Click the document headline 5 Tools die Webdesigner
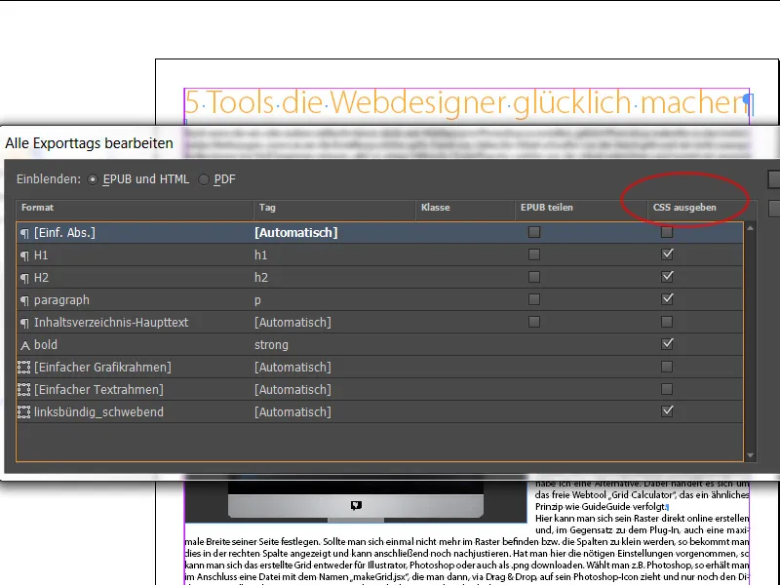The height and width of the screenshot is (585, 780). click(x=468, y=103)
